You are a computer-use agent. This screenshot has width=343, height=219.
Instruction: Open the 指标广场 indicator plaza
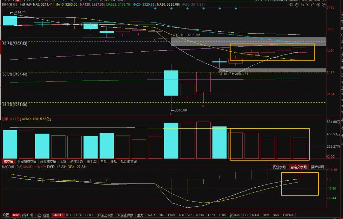coord(23,215)
